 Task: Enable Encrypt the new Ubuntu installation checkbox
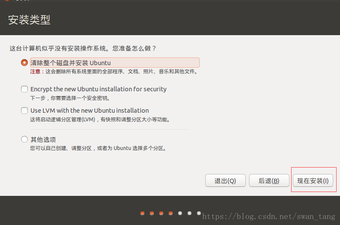click(24, 89)
